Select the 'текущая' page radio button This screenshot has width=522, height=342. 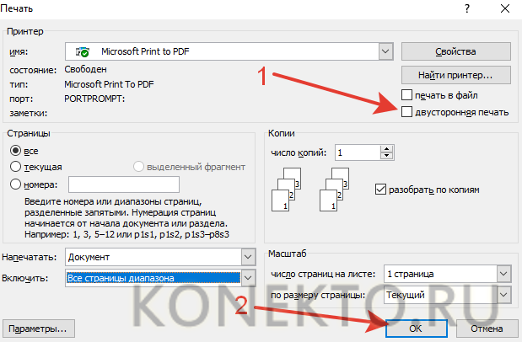click(15, 167)
